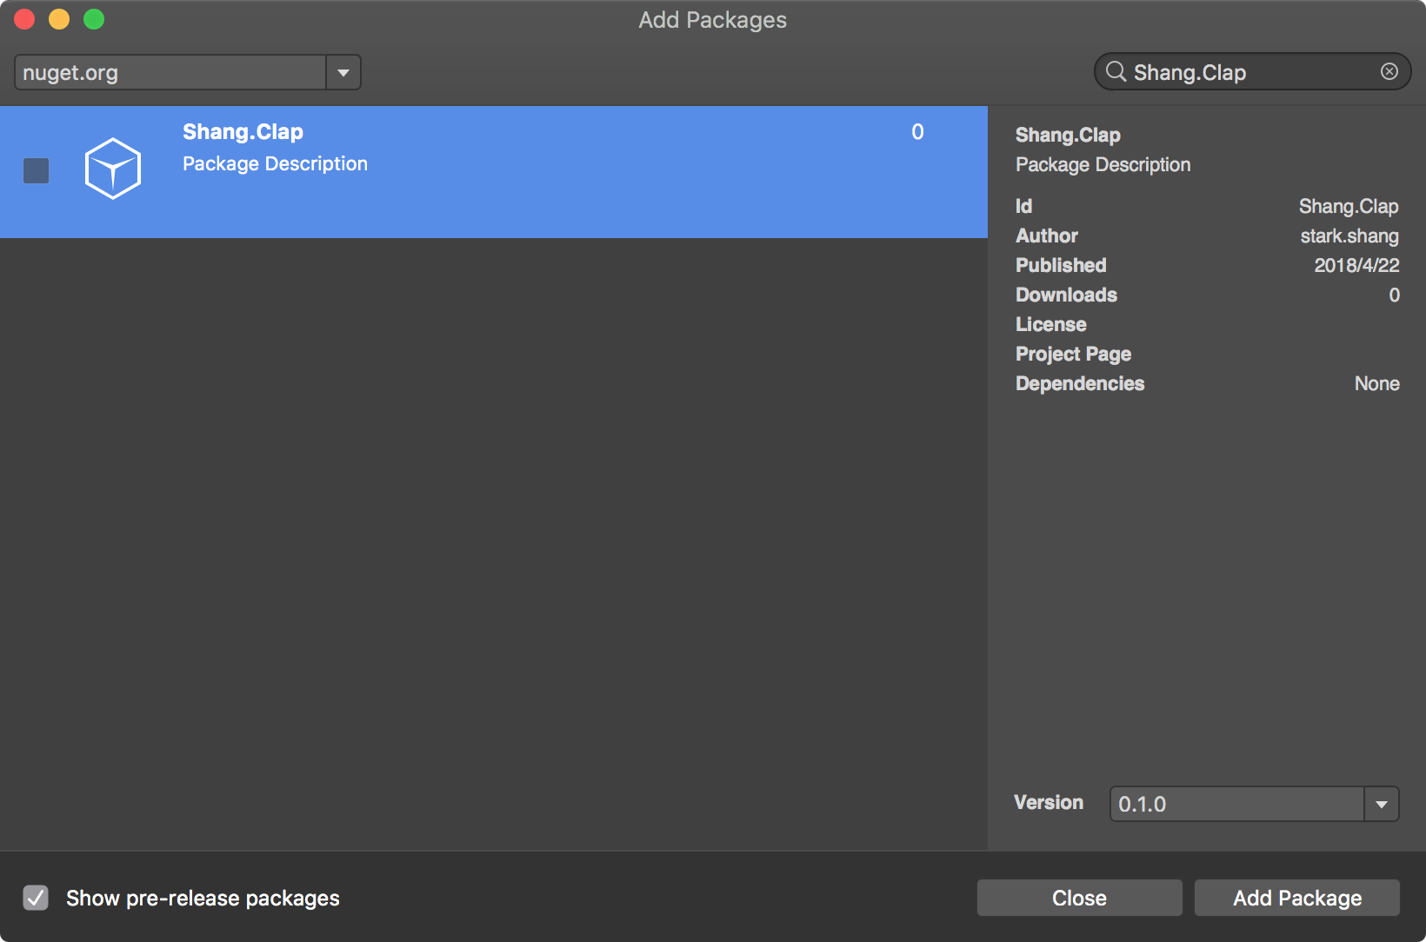
Task: Click the Project Page label
Action: tap(1073, 354)
